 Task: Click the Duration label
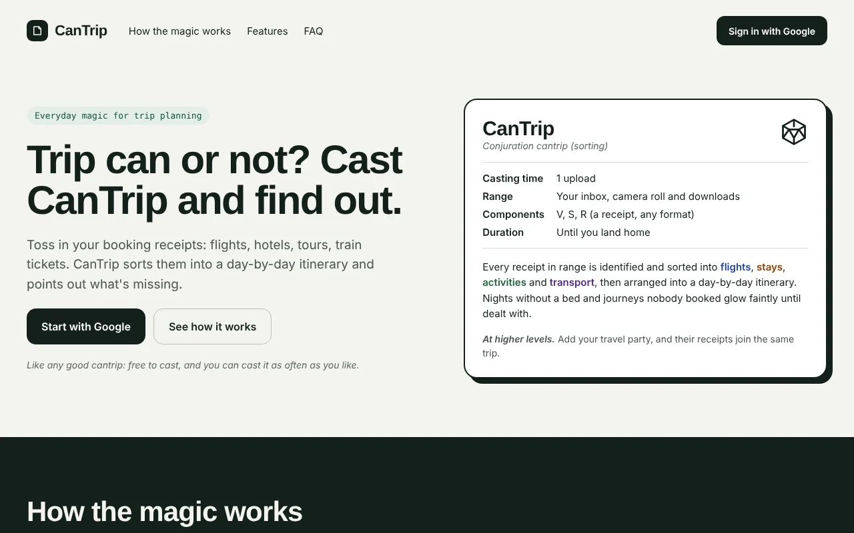503,233
